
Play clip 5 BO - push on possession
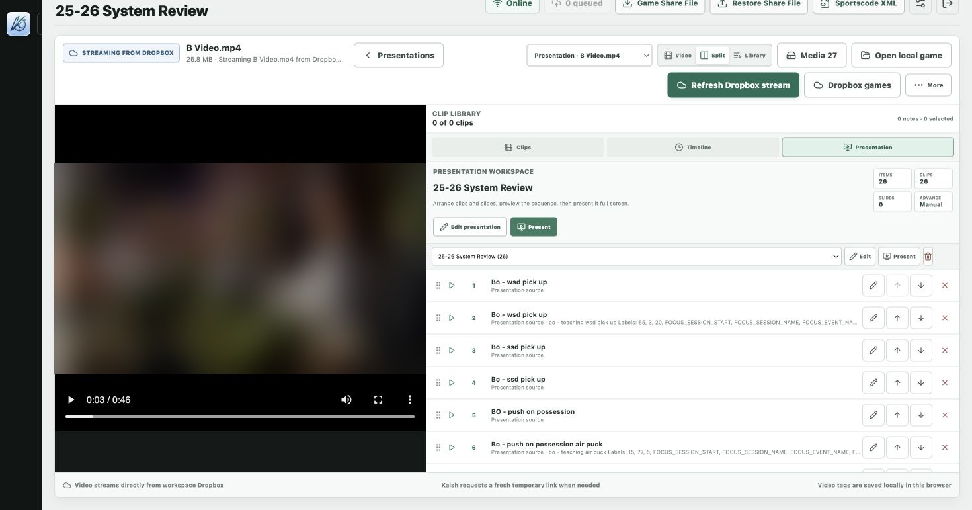[452, 415]
